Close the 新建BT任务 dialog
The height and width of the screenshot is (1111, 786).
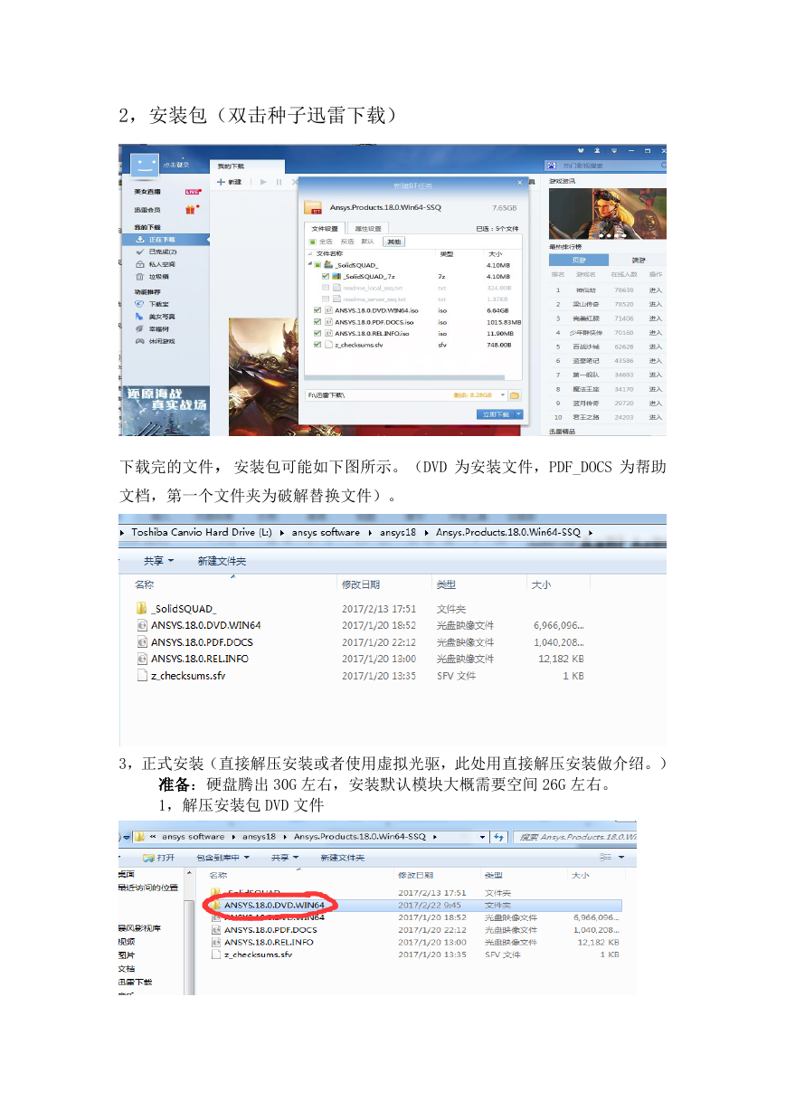[518, 184]
